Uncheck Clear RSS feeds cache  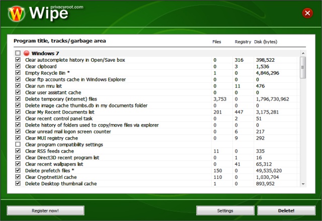(x=18, y=151)
